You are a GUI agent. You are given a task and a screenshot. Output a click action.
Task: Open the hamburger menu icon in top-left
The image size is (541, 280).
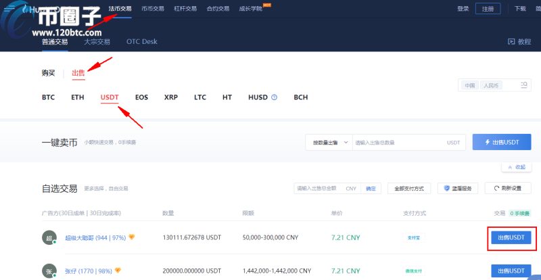[9, 9]
